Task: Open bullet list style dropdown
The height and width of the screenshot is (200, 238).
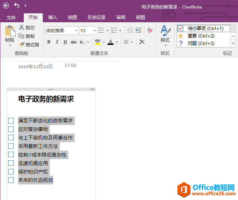Action: tap(107, 30)
